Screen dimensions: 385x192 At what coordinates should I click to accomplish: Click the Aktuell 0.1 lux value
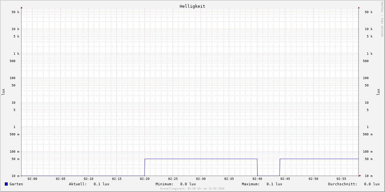click(x=101, y=184)
